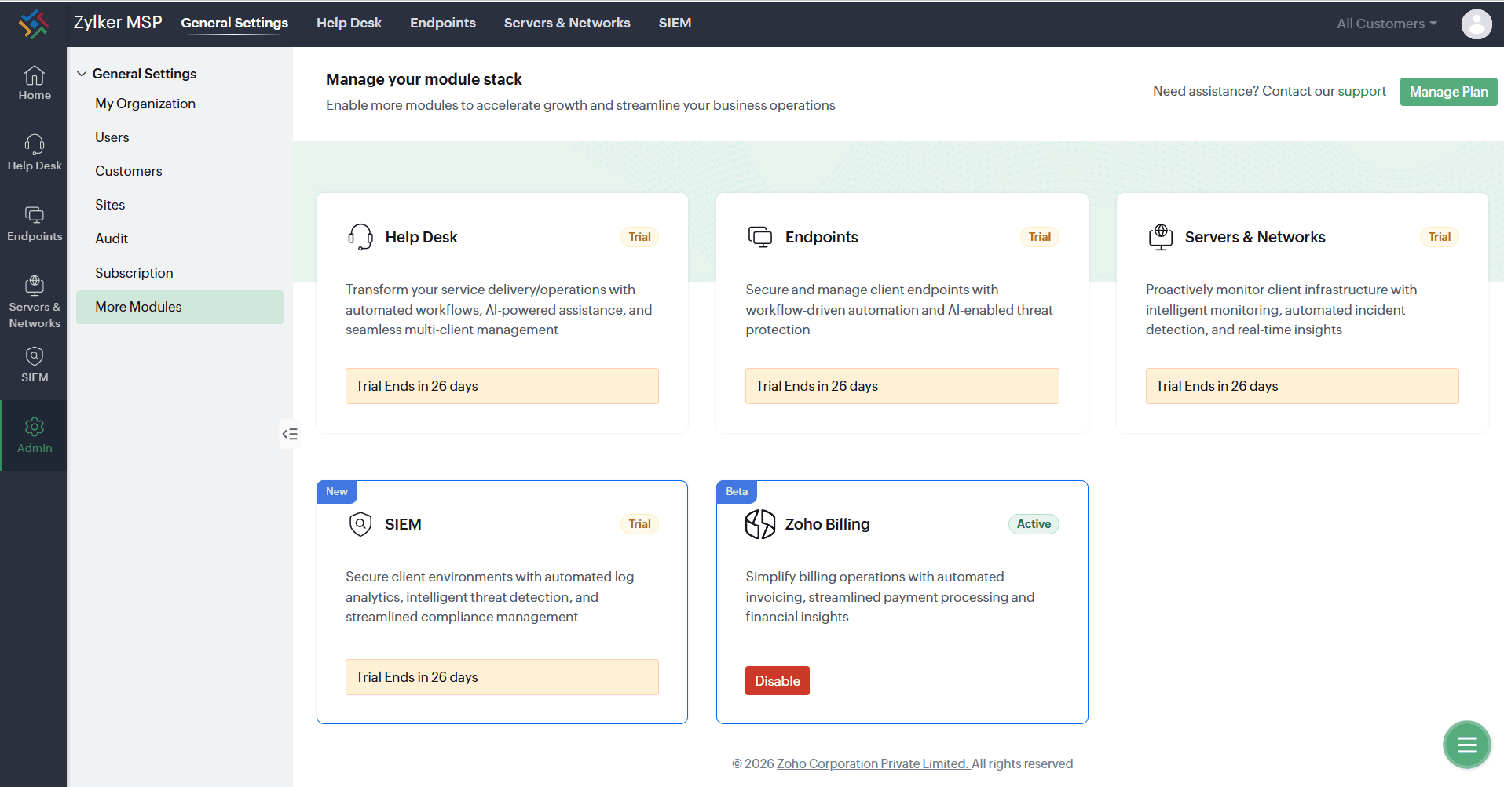Switch to Help Desk top tab
Viewport: 1504px width, 787px height.
[x=349, y=23]
